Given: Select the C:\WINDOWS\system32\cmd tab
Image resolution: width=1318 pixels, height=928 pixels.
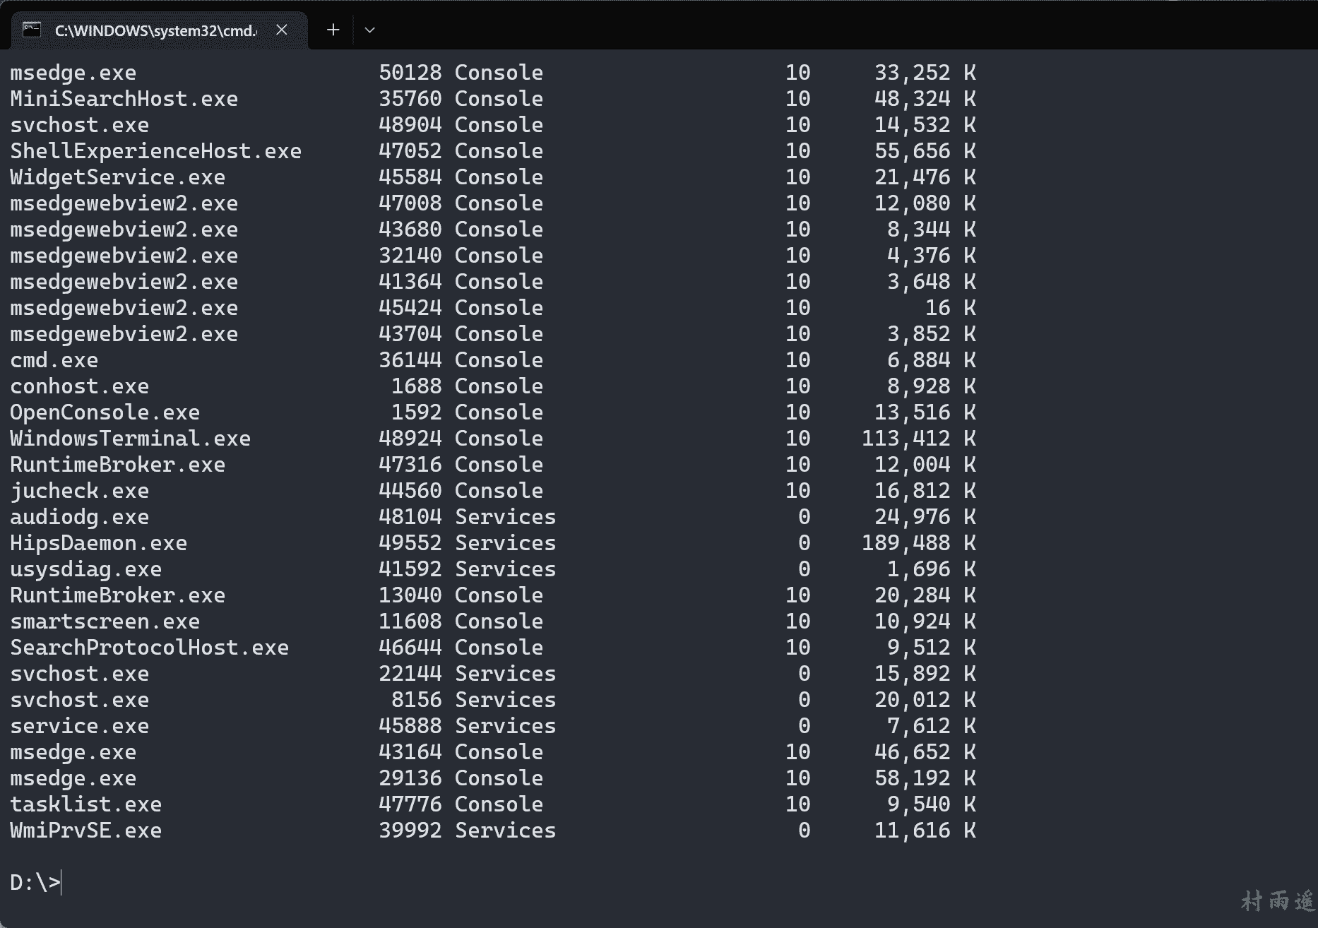Looking at the screenshot, I should pos(155,30).
